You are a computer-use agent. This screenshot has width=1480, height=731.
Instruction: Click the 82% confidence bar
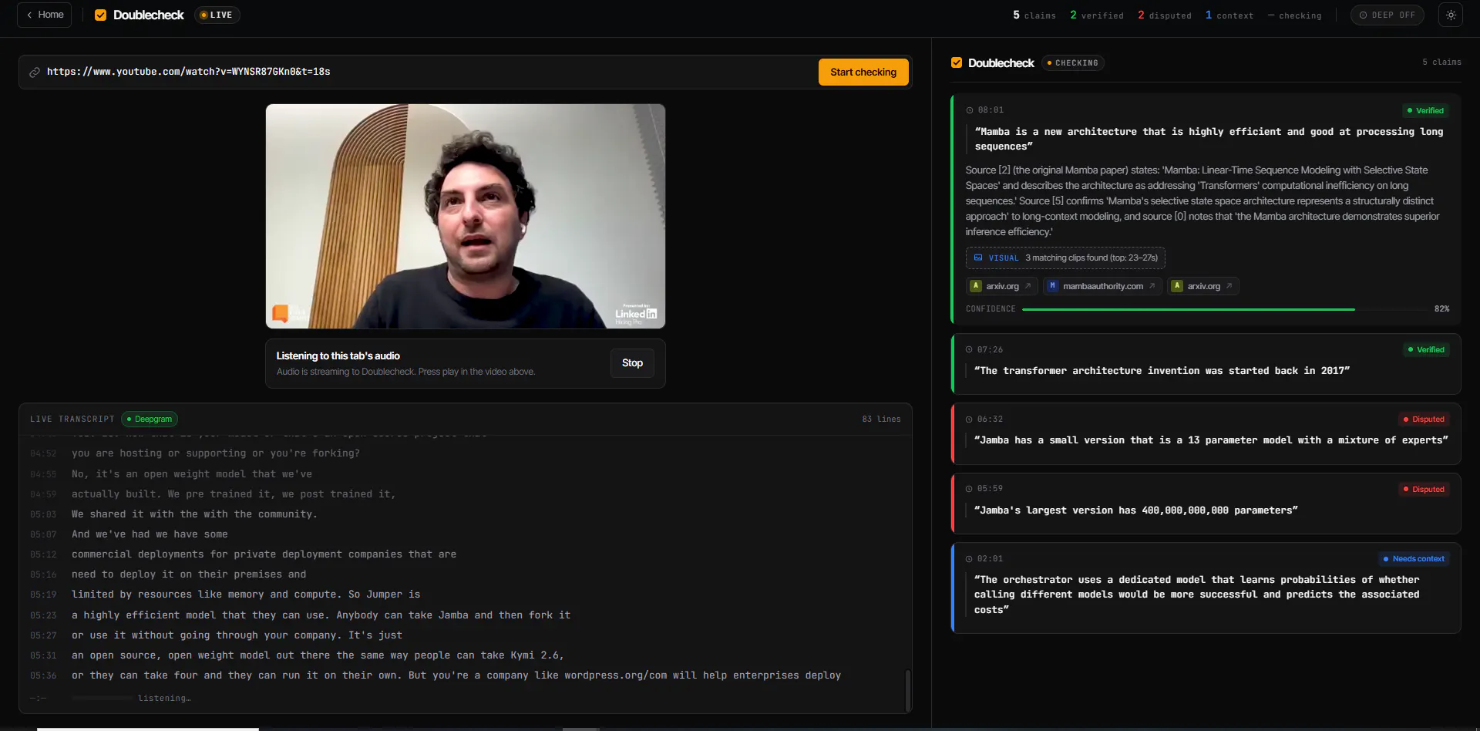pyautogui.click(x=1224, y=309)
